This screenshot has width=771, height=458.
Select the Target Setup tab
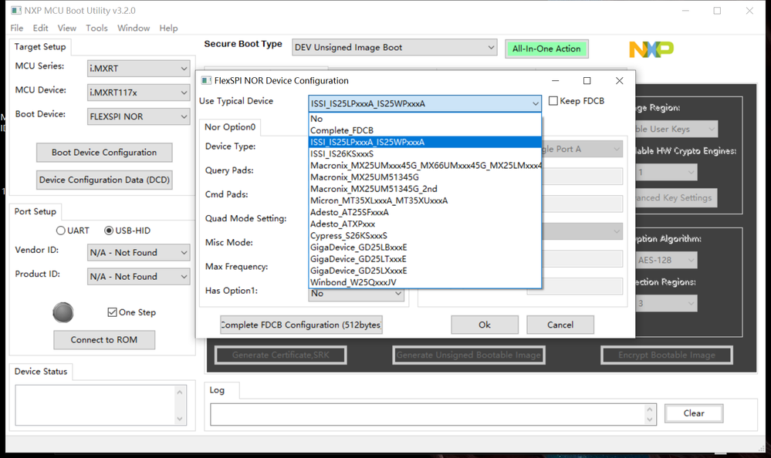(x=40, y=47)
